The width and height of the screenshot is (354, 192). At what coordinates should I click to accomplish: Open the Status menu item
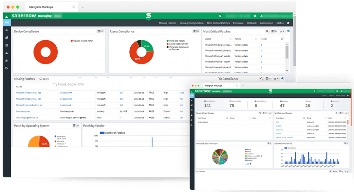[x=280, y=23]
